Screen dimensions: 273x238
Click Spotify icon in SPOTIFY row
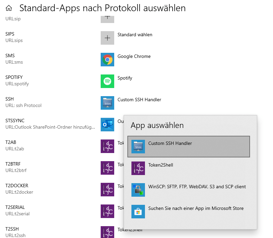107,81
